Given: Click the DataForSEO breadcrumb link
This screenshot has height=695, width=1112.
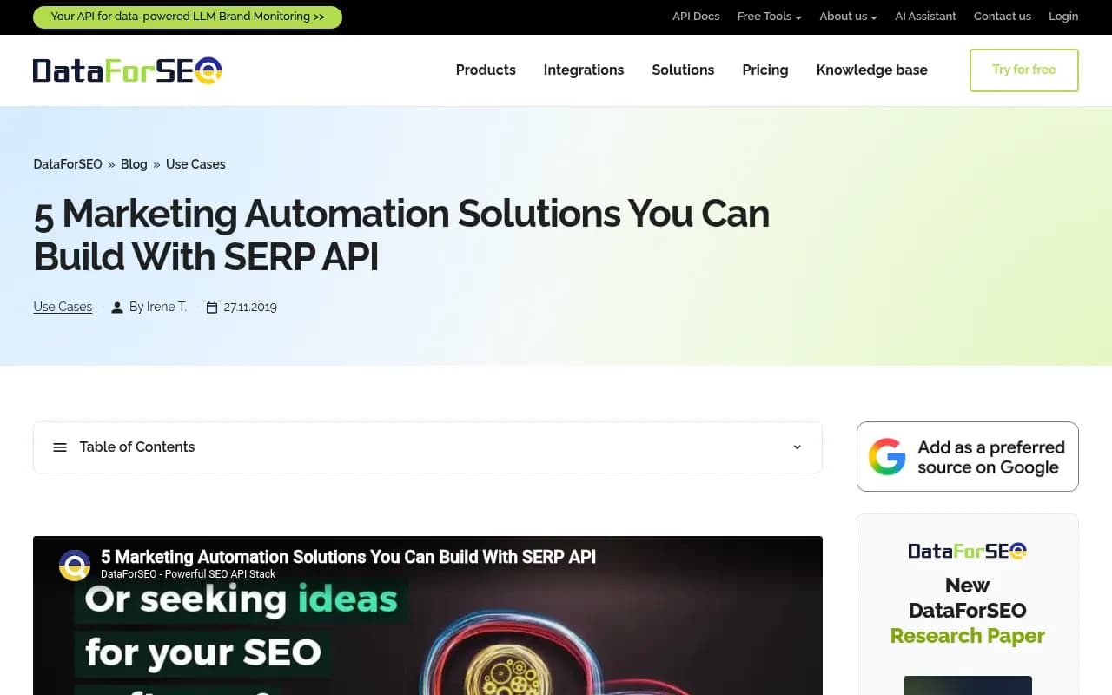Looking at the screenshot, I should coord(68,164).
